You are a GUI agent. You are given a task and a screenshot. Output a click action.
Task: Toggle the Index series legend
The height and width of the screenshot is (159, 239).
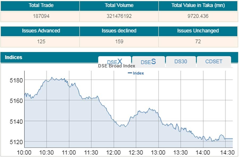click(x=136, y=73)
